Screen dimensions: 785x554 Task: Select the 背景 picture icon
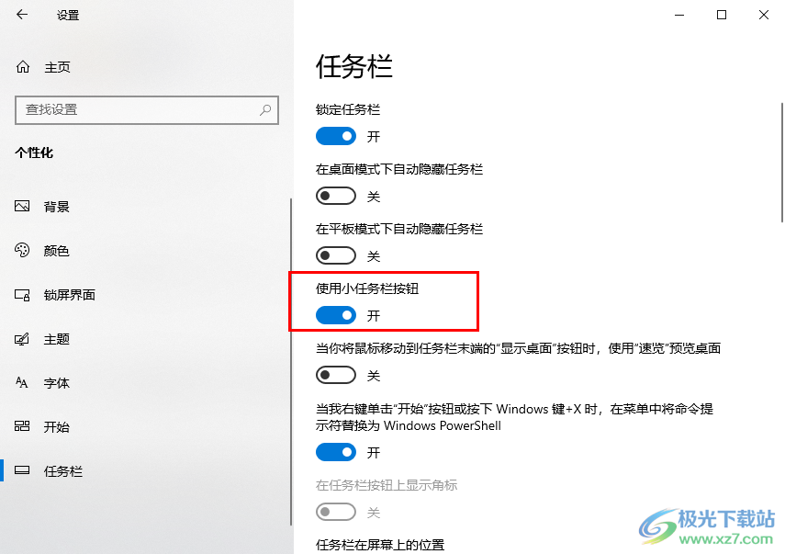(22, 206)
